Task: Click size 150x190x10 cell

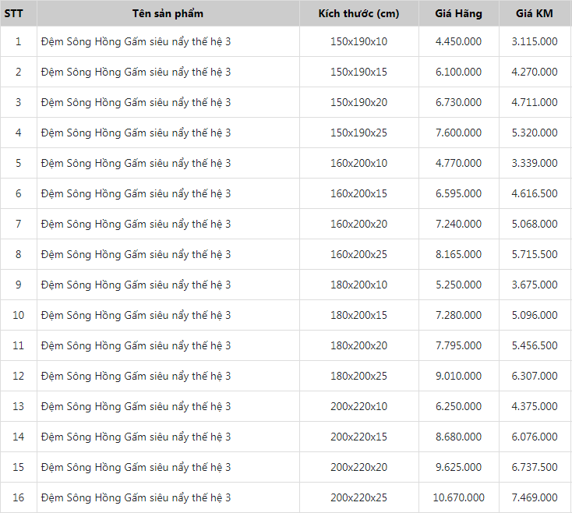Action: click(x=358, y=41)
